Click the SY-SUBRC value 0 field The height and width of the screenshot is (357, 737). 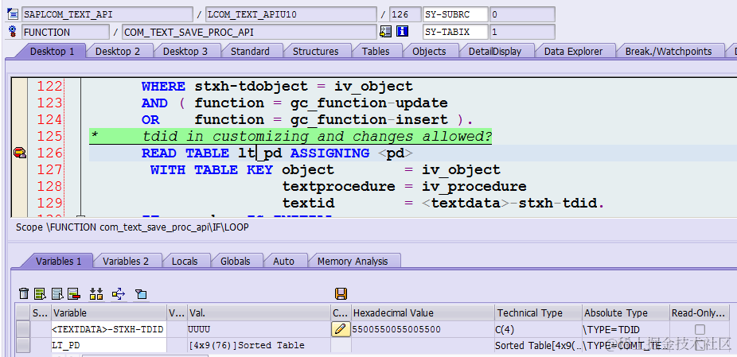[522, 14]
